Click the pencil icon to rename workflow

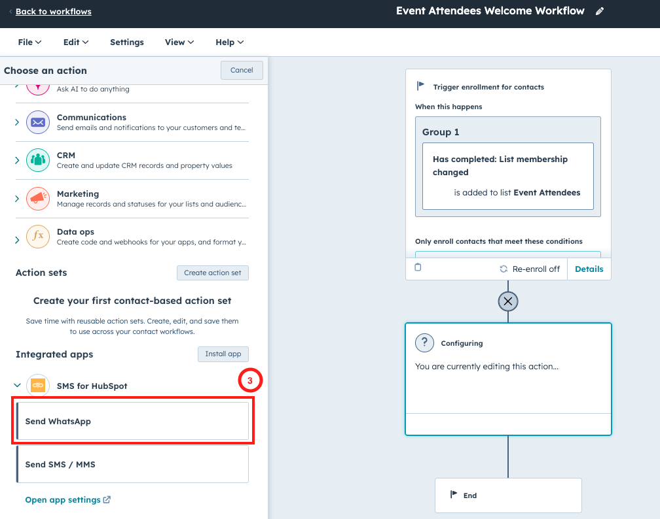[x=600, y=11]
